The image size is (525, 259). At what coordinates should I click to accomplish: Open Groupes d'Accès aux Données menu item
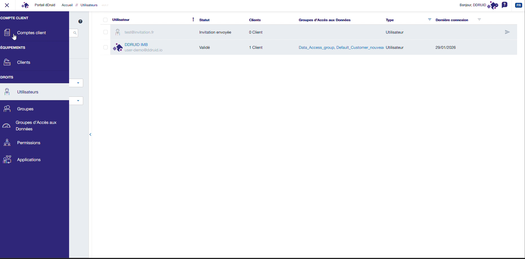click(x=34, y=126)
